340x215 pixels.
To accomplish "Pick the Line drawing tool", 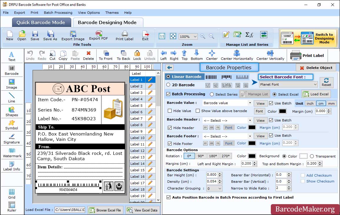I will [x=12, y=98].
